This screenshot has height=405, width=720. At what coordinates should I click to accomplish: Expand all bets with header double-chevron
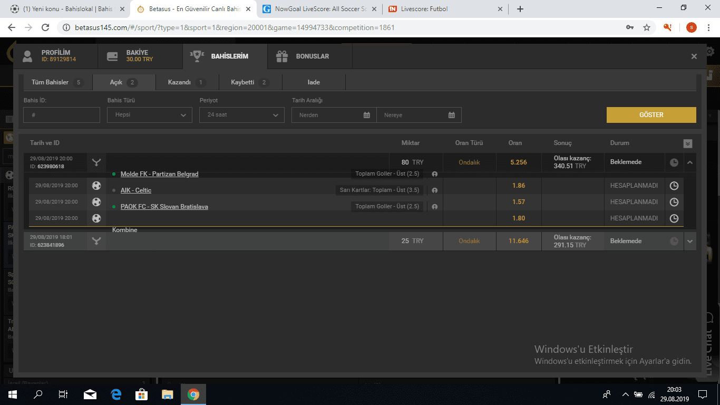(x=688, y=143)
